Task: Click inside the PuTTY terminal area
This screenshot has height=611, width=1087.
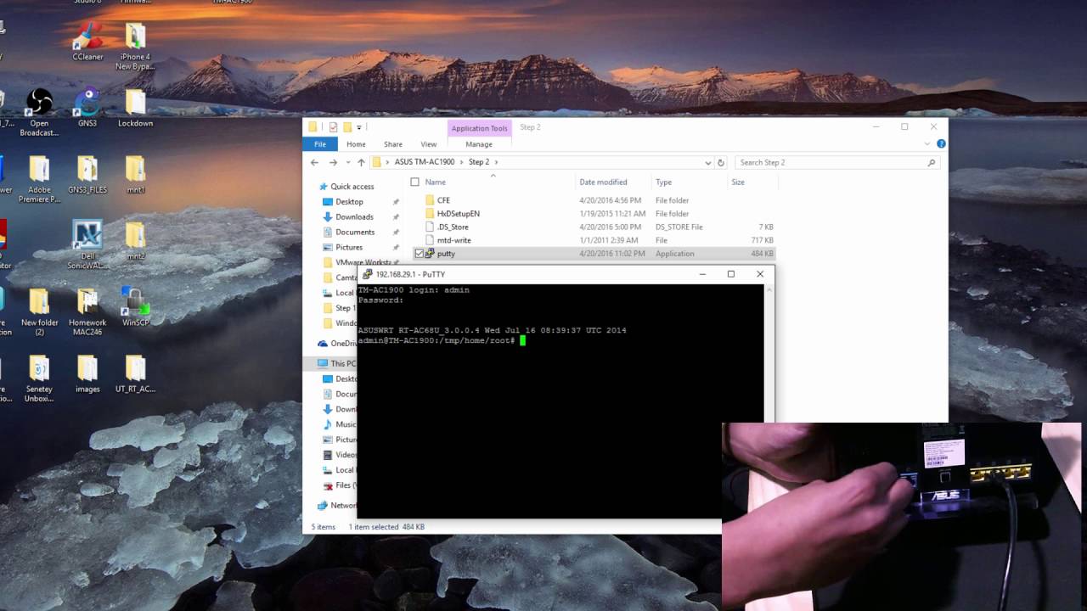Action: (560, 401)
